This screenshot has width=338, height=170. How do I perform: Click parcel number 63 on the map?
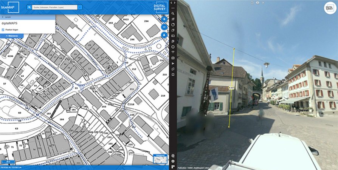click(16, 128)
